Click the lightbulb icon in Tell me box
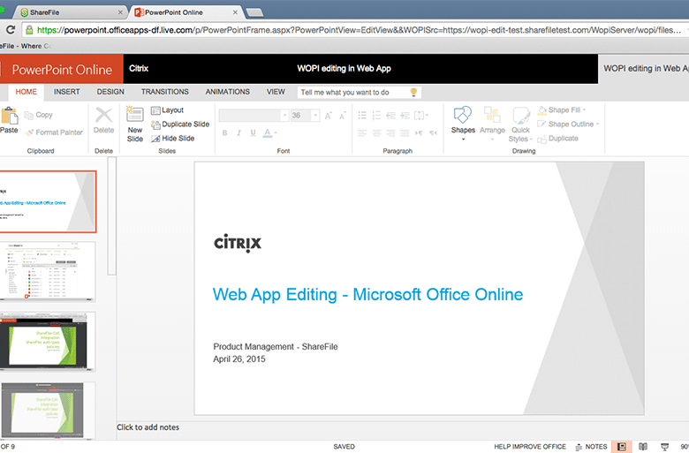 [x=413, y=92]
